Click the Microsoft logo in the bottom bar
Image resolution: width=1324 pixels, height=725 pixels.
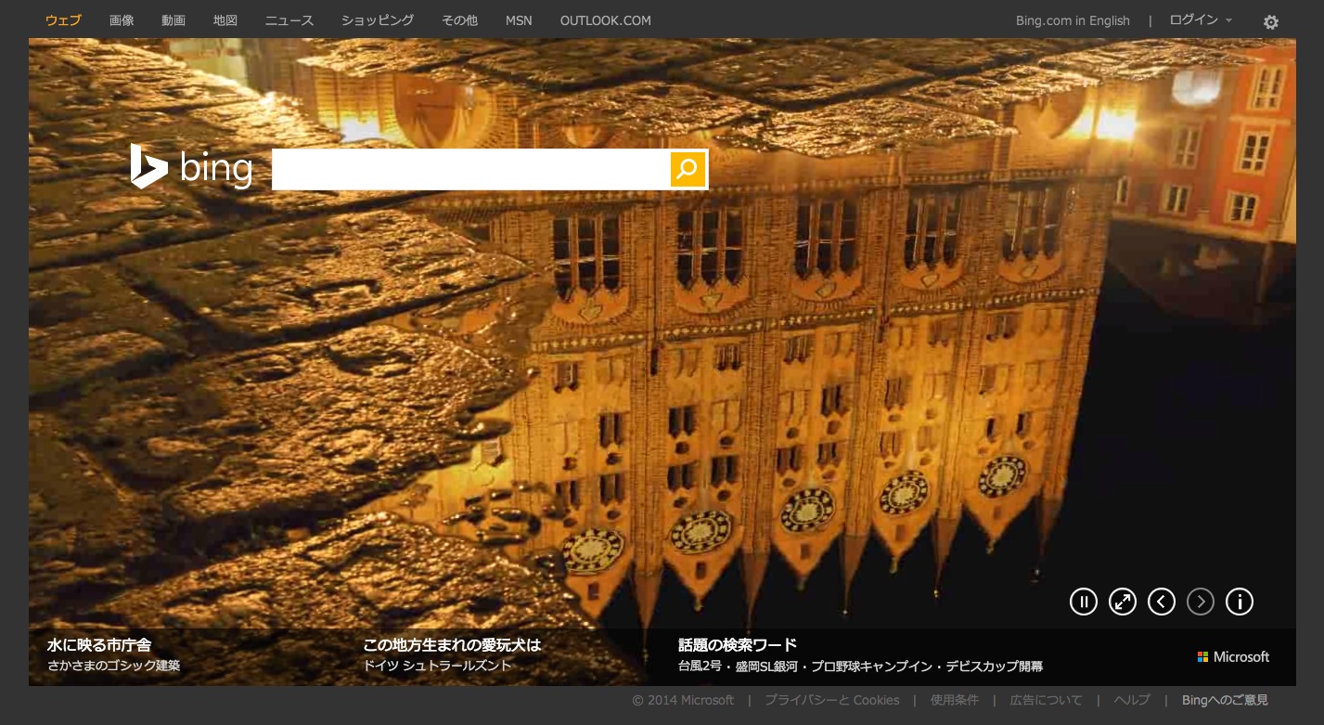1233,656
